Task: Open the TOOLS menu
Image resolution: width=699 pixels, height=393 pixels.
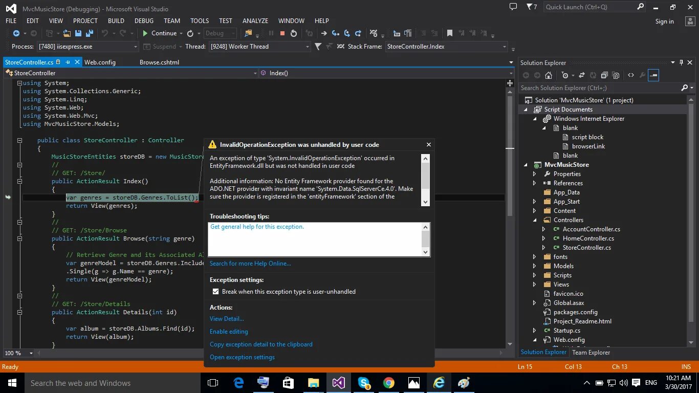Action: pyautogui.click(x=200, y=21)
